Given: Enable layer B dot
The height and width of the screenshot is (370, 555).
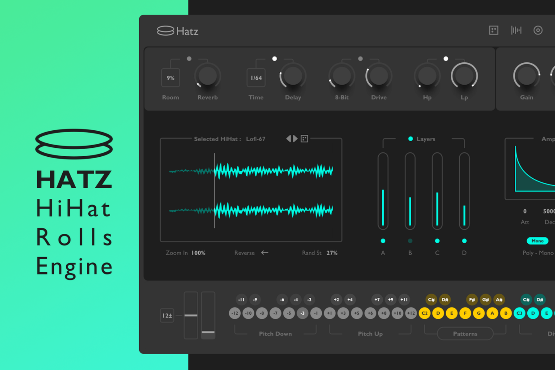Looking at the screenshot, I should 410,241.
